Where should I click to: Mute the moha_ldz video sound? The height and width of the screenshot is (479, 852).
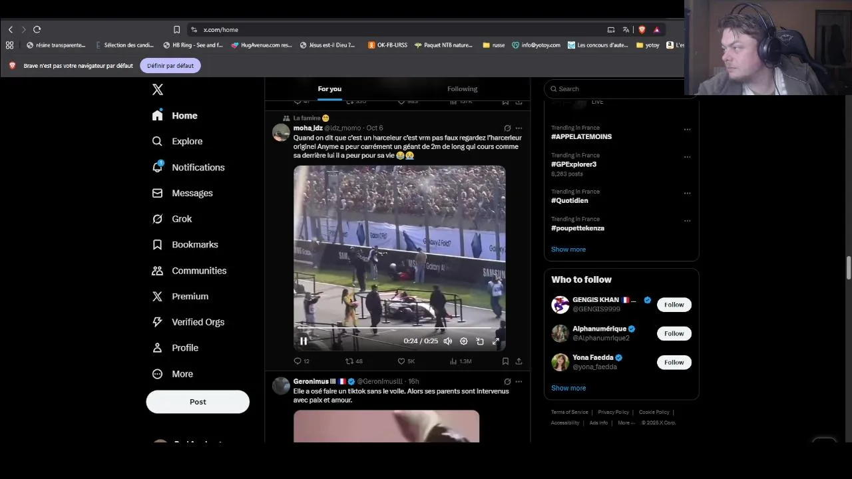447,341
